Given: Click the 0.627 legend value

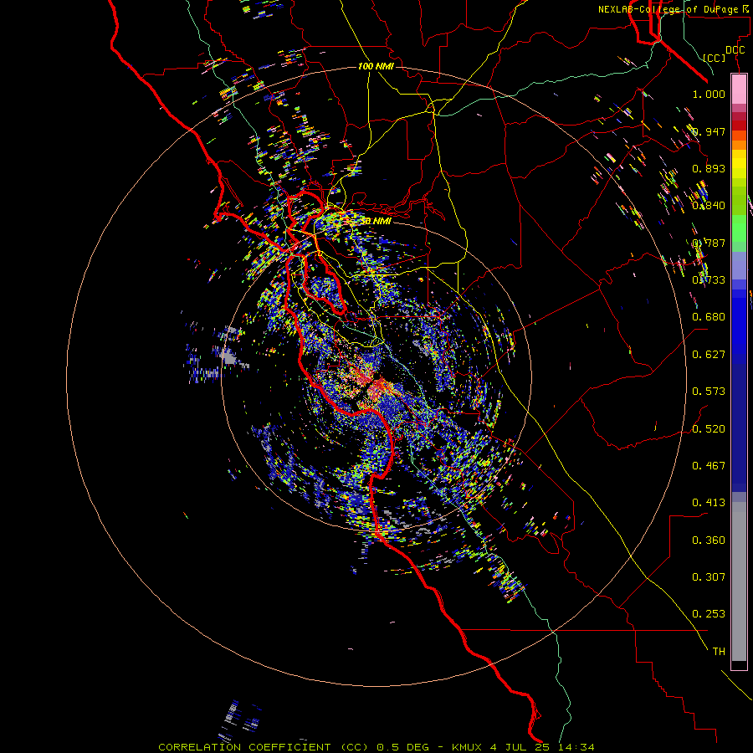Looking at the screenshot, I should click(x=709, y=355).
